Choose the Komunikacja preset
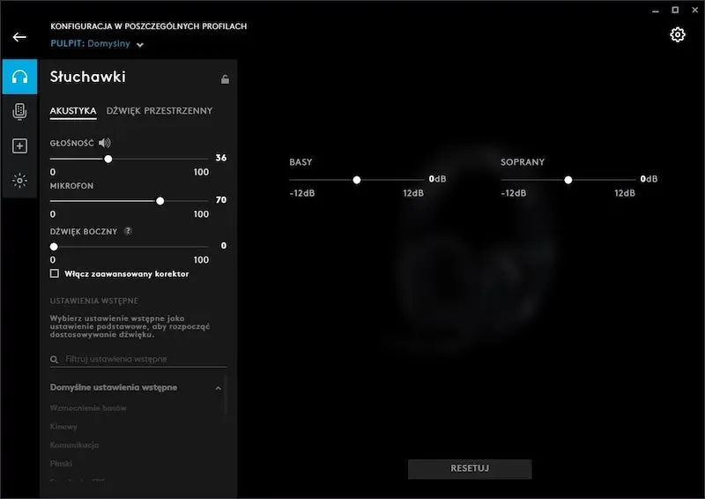This screenshot has height=499, width=705. (74, 445)
